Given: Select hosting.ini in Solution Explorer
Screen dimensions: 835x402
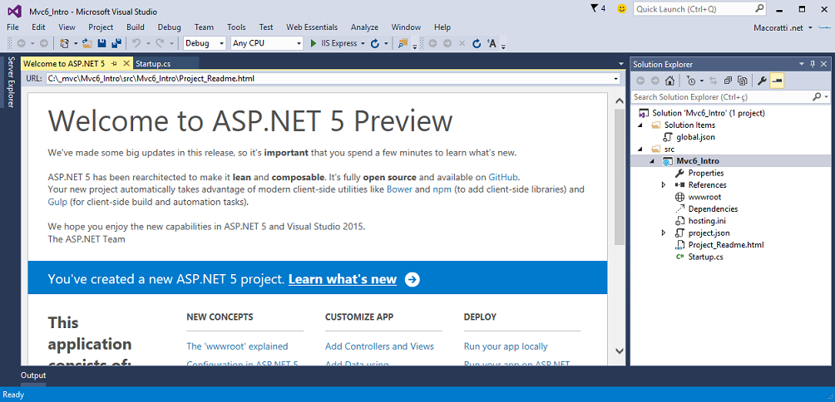Looking at the screenshot, I should tap(707, 221).
